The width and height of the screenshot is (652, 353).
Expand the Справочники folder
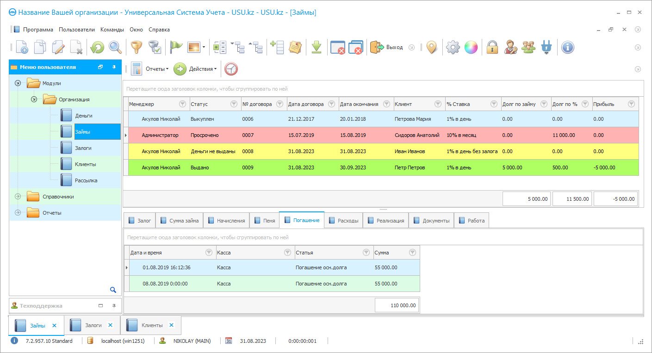[18, 197]
